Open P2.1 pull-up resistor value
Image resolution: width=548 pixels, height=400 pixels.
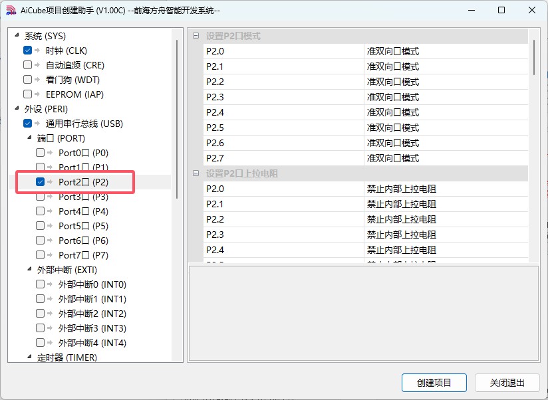point(446,204)
